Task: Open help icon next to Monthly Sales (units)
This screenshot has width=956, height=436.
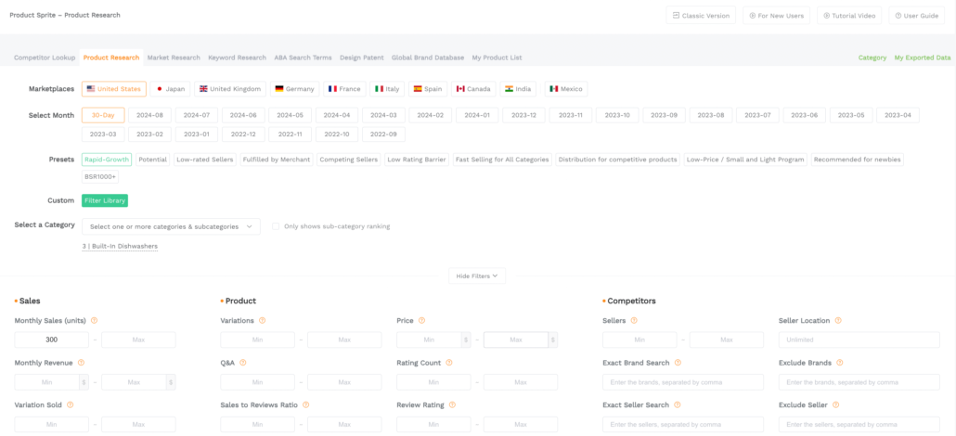Action: (94, 320)
